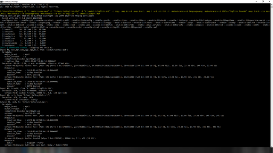Click the 'Stream #0:3(eng): Subtitle: mov_text' line
Image resolution: width=273 pixels, height=153 pixels.
(36, 145)
